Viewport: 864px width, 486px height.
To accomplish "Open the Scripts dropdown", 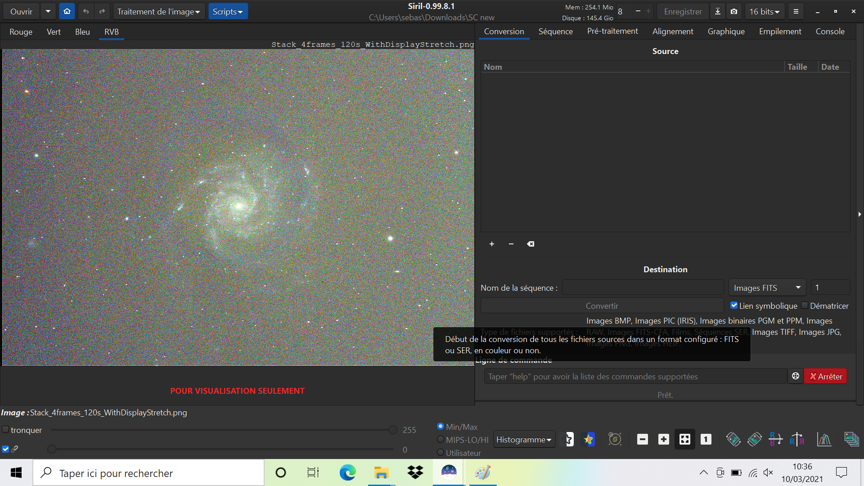I will click(228, 11).
